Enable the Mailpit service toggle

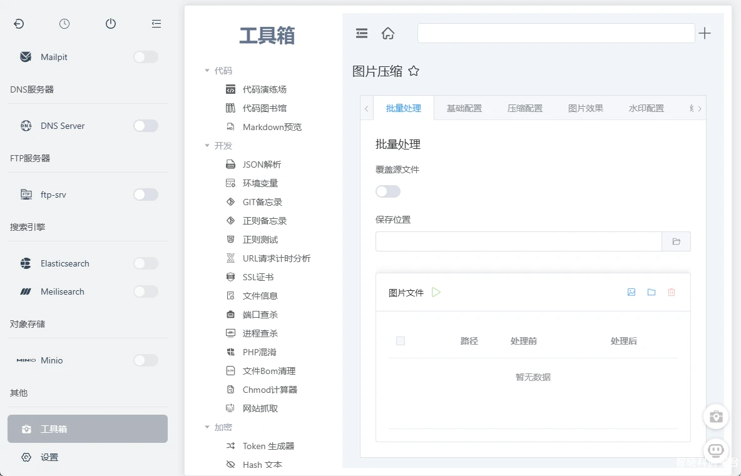coord(146,57)
